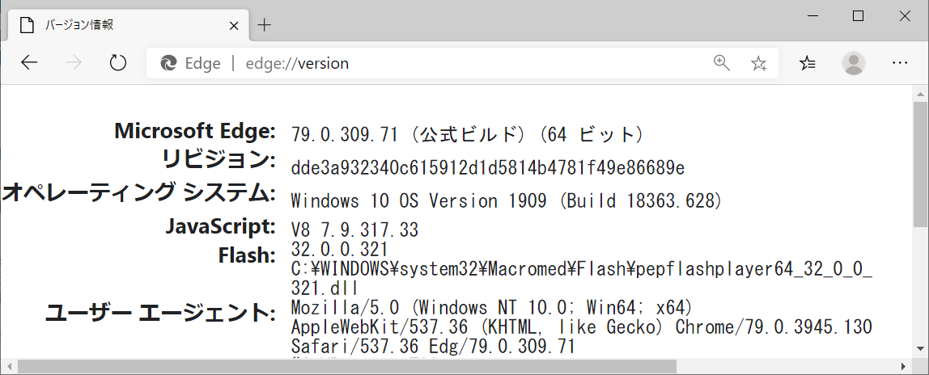929x375 pixels.
Task: Open the favorites list icon
Action: point(808,63)
